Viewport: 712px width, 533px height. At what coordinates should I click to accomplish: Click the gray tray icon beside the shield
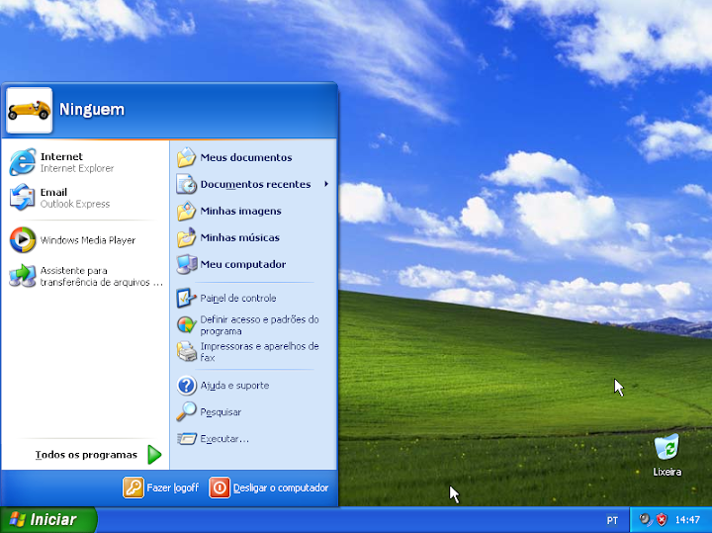[x=645, y=519]
